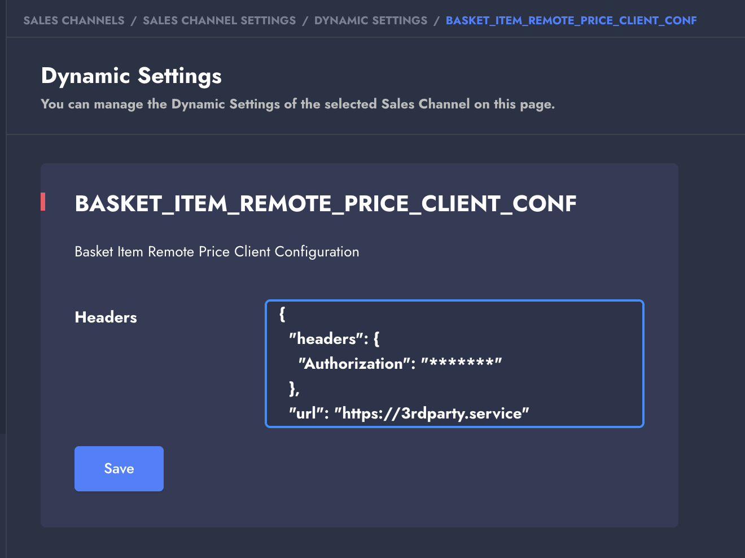The height and width of the screenshot is (558, 745).
Task: Click the https://3rdparty.service URL value
Action: (432, 413)
